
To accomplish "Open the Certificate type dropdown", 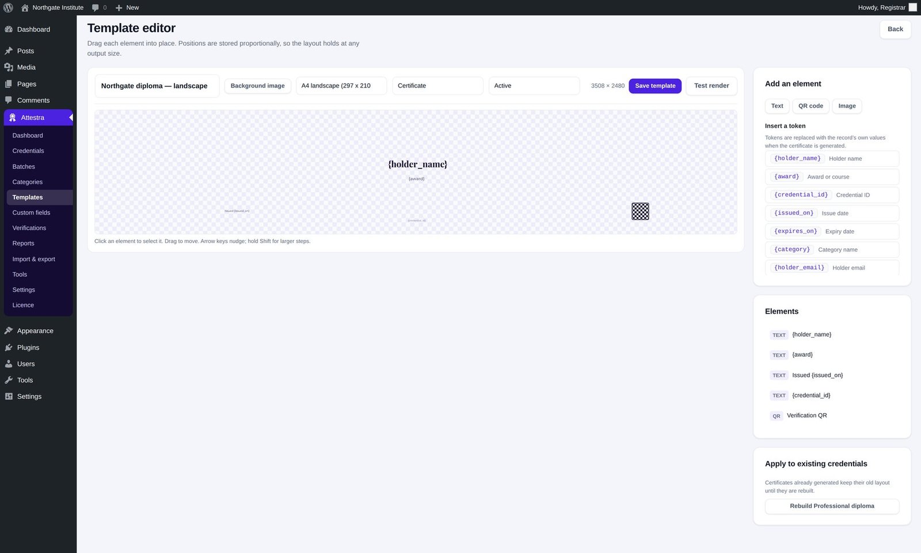I will (437, 86).
